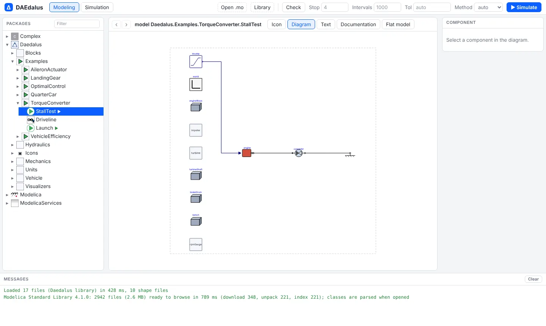
Task: Switch to Modeling mode
Action: point(64,7)
